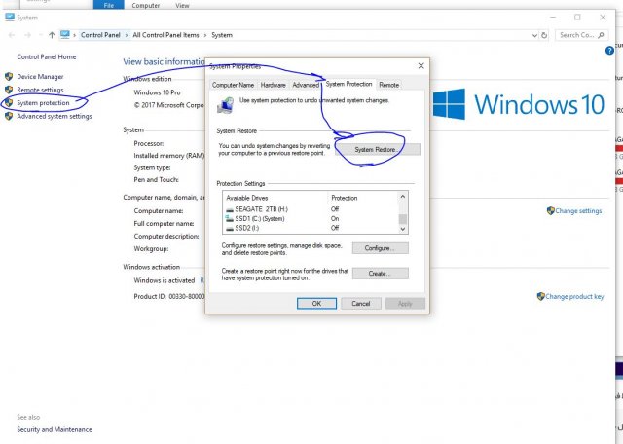Image resolution: width=623 pixels, height=444 pixels.
Task: Click Create to make a restore point
Action: point(380,274)
